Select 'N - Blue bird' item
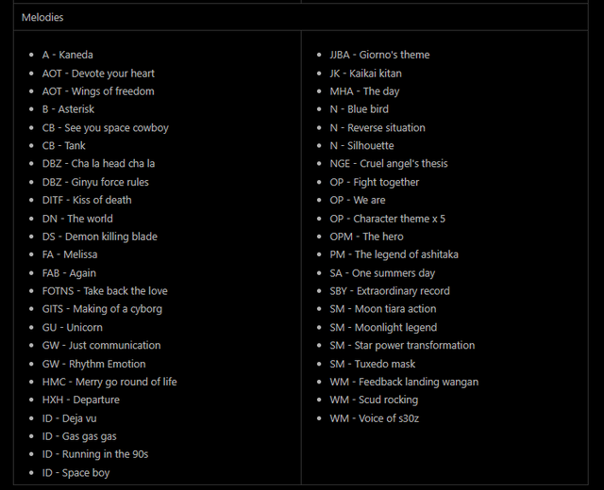The width and height of the screenshot is (604, 490). 359,109
